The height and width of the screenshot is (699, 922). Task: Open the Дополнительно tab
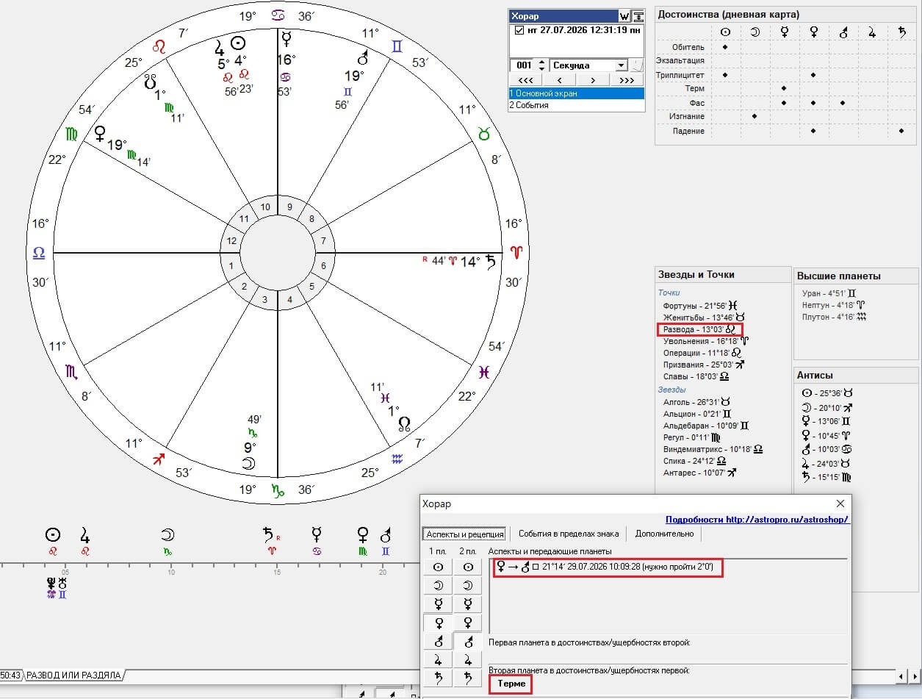(664, 534)
